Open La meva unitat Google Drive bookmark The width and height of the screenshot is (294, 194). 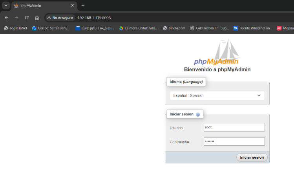tap(139, 28)
